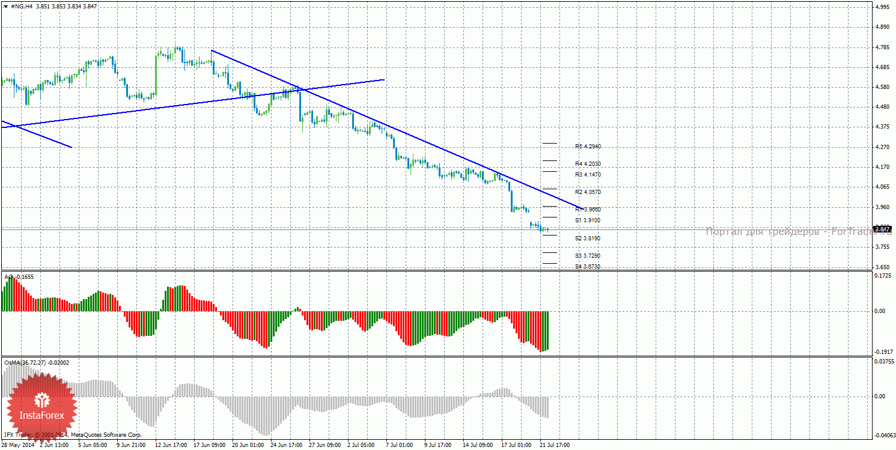Click the 17 Jul 01:00 time label

(x=516, y=445)
